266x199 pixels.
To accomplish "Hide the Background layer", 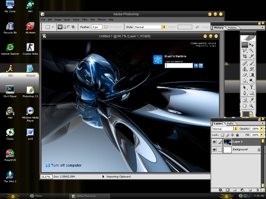I will click(215, 150).
